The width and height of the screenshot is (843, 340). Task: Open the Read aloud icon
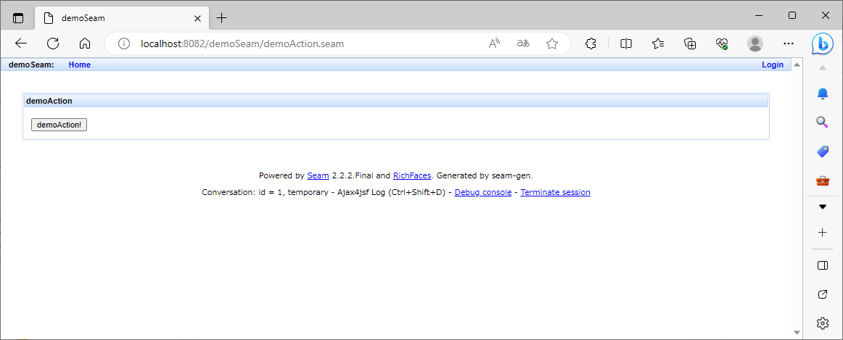click(494, 43)
